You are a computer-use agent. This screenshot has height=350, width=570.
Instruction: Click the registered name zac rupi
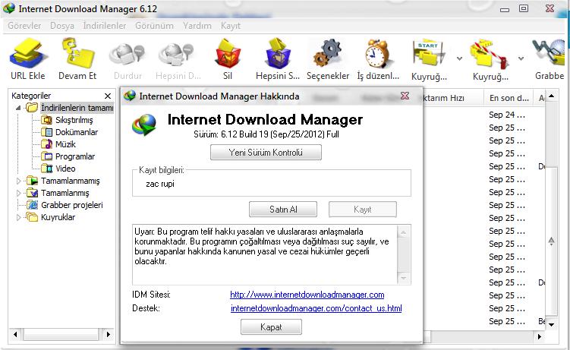point(160,184)
